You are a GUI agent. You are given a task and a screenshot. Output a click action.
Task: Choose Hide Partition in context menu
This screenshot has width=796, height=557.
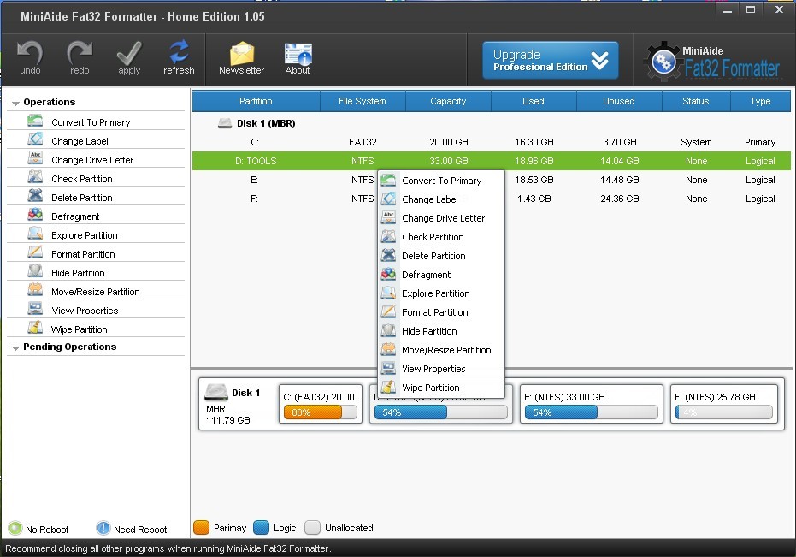[441, 331]
